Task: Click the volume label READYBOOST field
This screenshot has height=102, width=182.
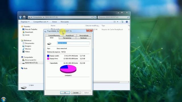Action: [73, 43]
